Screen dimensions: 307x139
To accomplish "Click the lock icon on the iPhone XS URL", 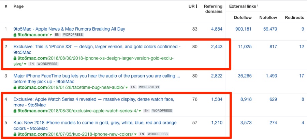I will (x=15, y=58).
